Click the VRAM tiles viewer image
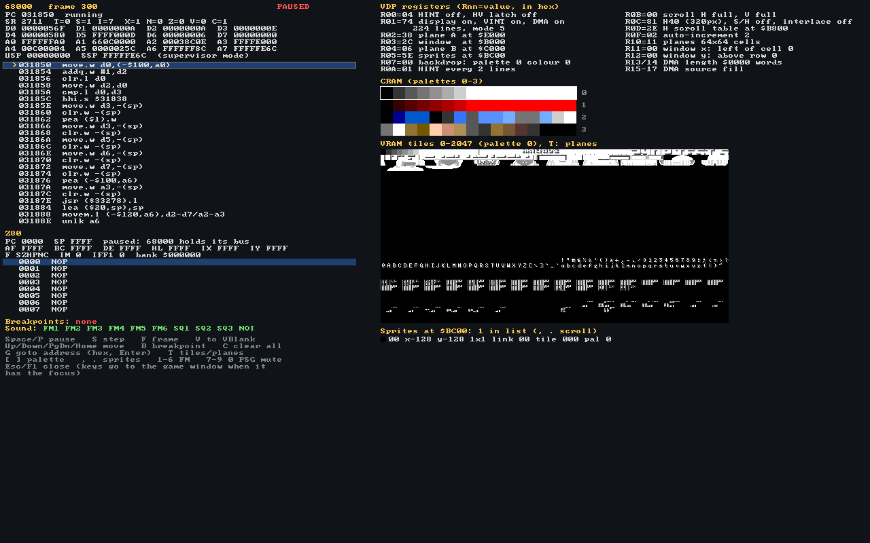This screenshot has height=543, width=870. pyautogui.click(x=555, y=236)
